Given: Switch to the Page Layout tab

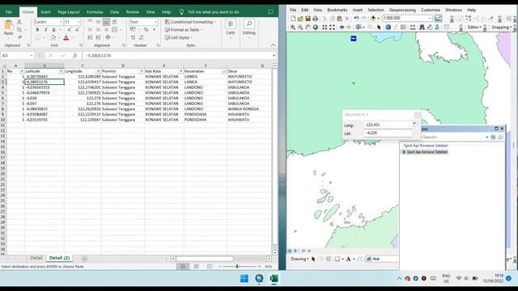Looking at the screenshot, I should coord(68,12).
